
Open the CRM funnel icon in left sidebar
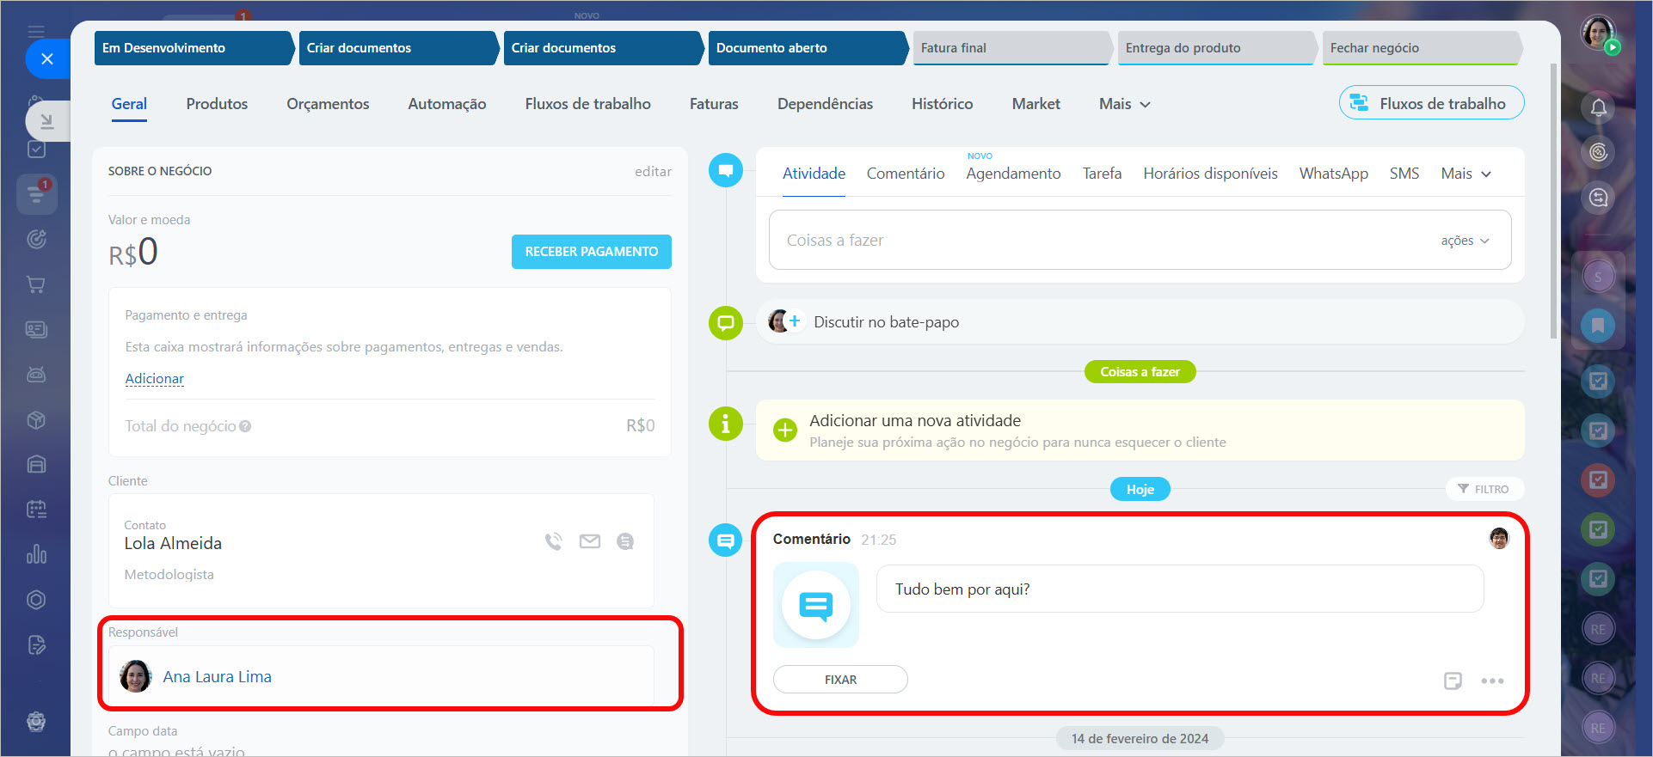pyautogui.click(x=36, y=194)
